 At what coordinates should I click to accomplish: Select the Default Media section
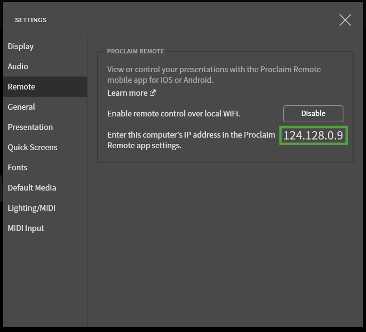pyautogui.click(x=32, y=188)
